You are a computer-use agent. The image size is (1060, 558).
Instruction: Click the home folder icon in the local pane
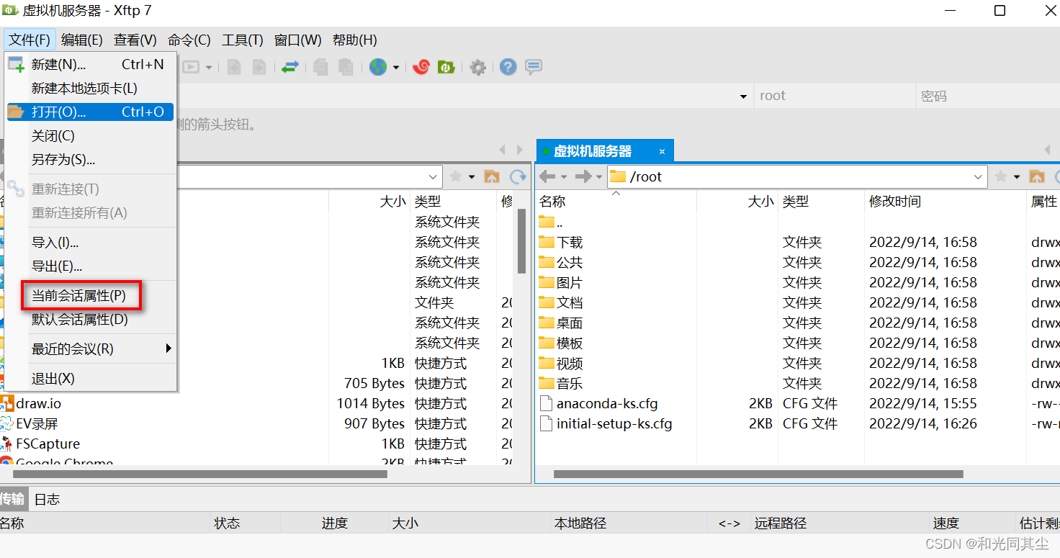pyautogui.click(x=493, y=176)
